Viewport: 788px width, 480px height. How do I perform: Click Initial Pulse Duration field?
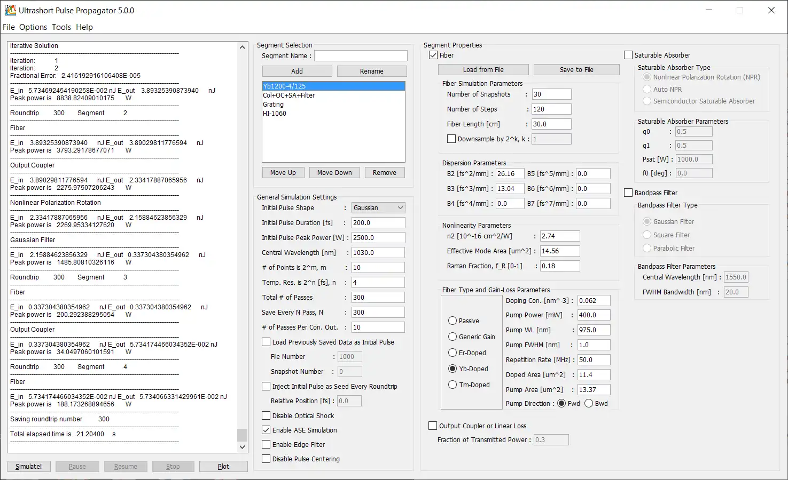coord(378,223)
